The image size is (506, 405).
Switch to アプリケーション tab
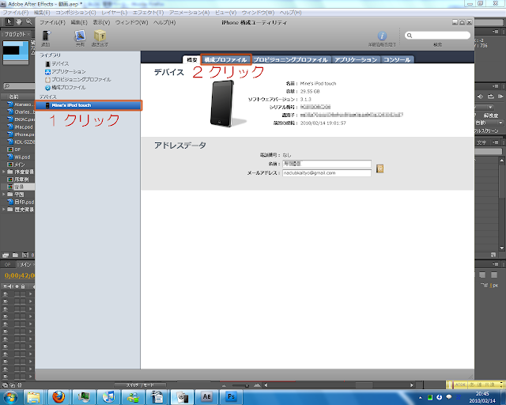(356, 60)
